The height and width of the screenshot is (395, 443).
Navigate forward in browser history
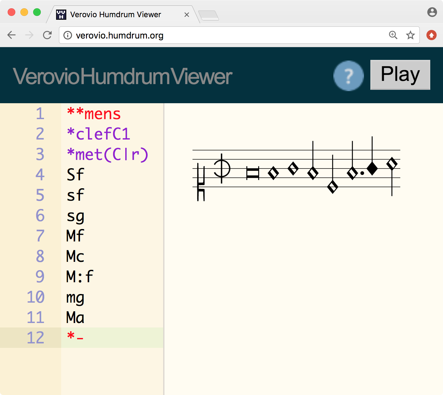[29, 35]
